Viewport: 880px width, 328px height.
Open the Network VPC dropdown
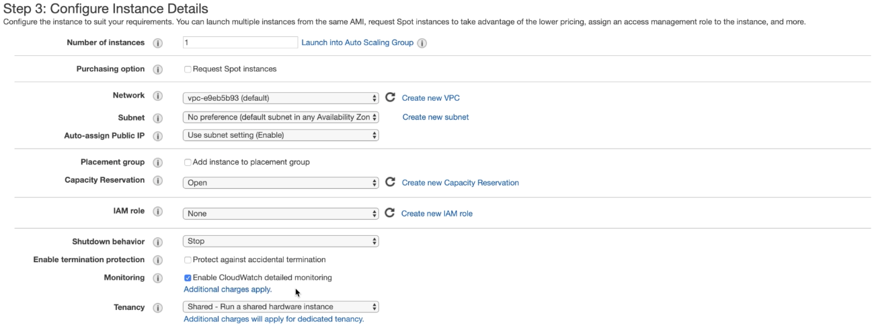[x=281, y=98]
